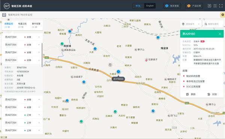Image resolution: width=225 pixels, height=139 pixels.
Task: Click the 京A29180 panel title
Action: [189, 34]
